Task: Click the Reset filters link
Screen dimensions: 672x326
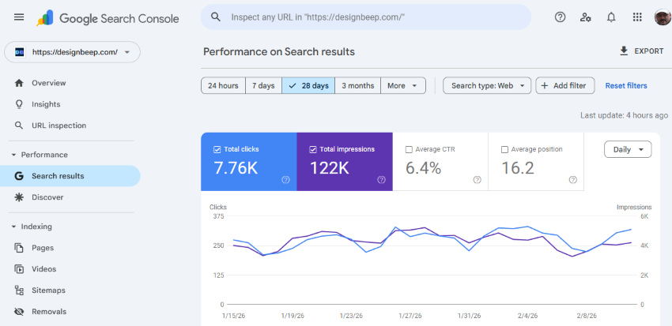Action: tap(625, 85)
